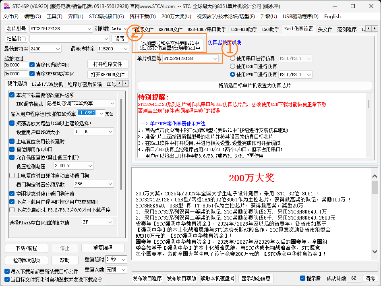Enable 上电复位时由硬件自动启动看门狗
Image resolution: width=381 pixels, height=286 pixels.
(12, 176)
